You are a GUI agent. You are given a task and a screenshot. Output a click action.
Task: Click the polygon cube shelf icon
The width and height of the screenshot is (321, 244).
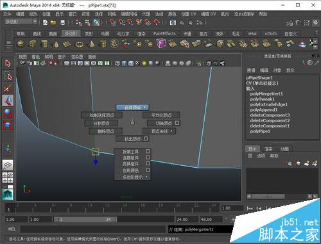(x=33, y=44)
